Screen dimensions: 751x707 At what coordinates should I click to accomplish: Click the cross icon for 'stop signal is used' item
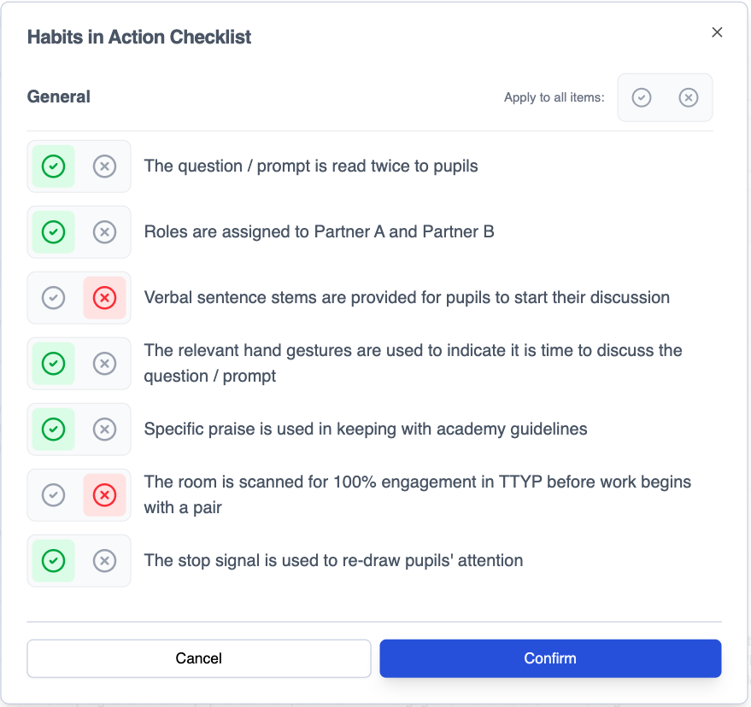[104, 560]
